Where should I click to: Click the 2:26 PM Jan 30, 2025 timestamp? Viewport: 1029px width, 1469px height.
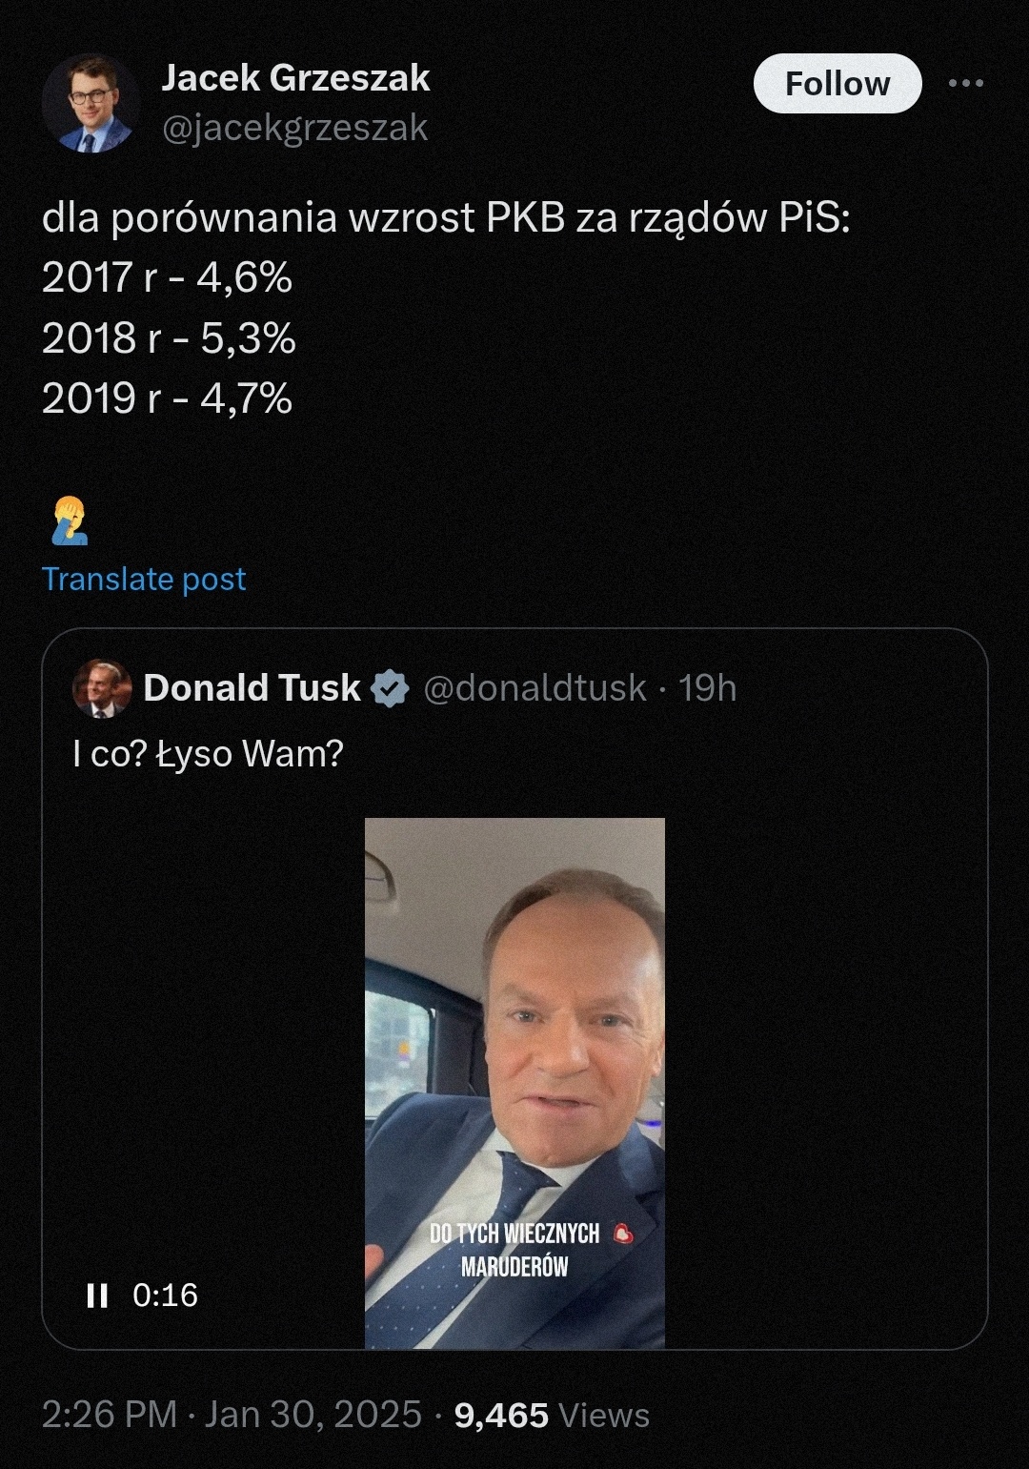(232, 1415)
